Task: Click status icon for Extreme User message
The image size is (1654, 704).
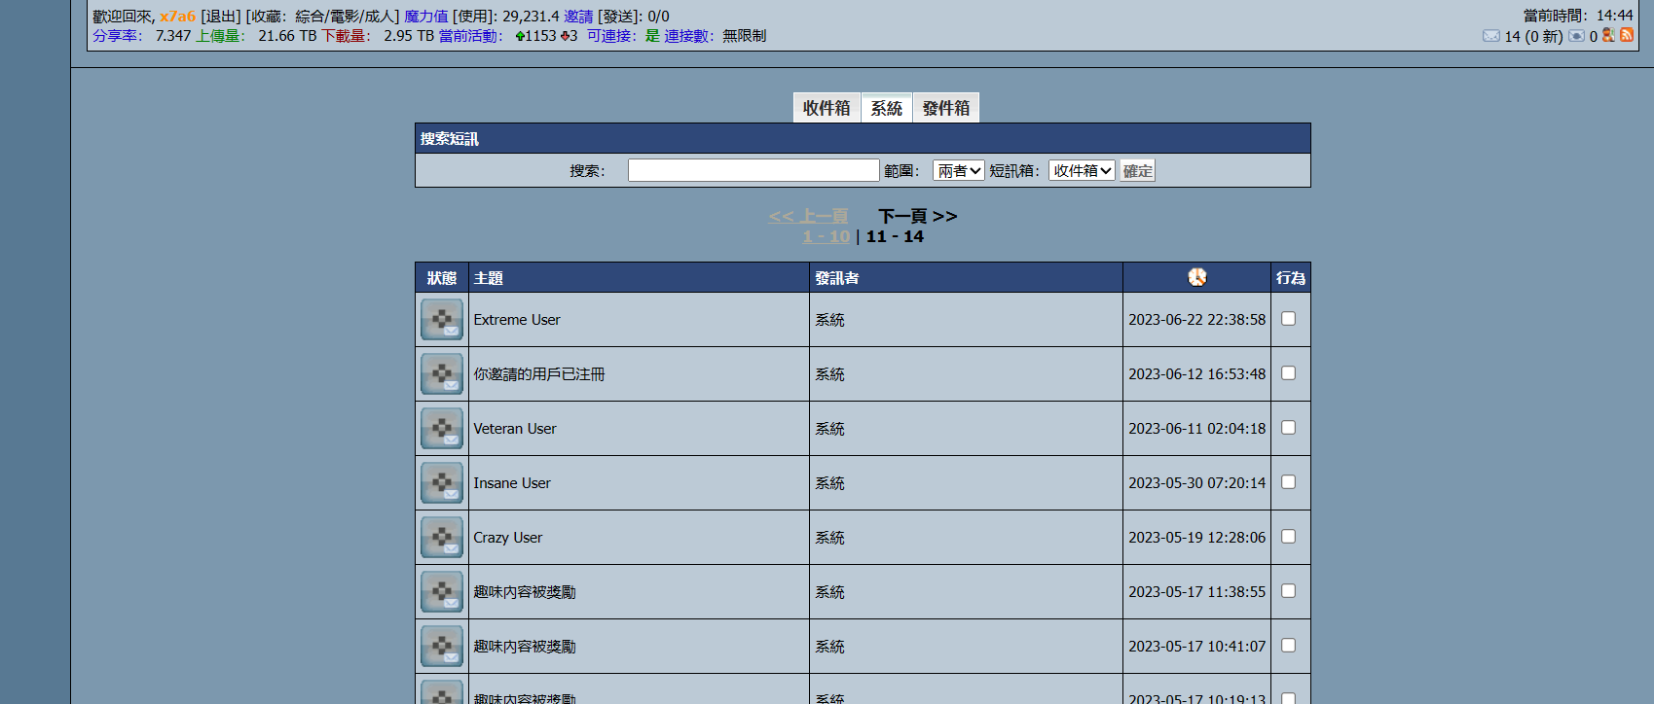Action: tap(442, 320)
